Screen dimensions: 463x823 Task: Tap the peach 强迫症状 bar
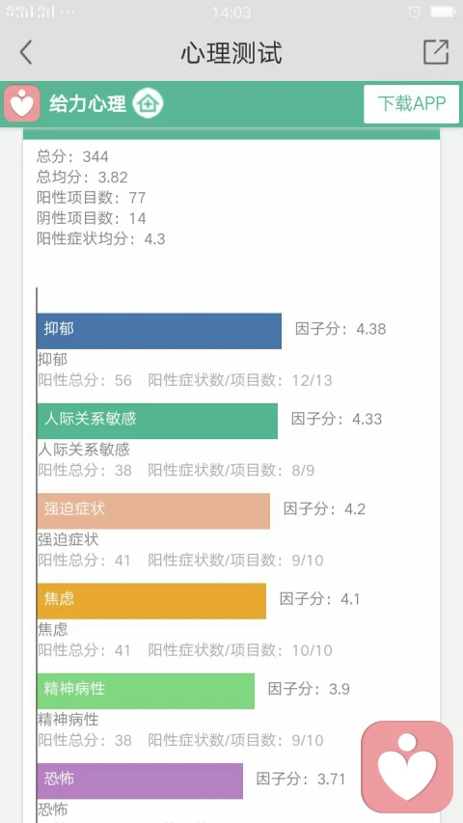pos(153,510)
